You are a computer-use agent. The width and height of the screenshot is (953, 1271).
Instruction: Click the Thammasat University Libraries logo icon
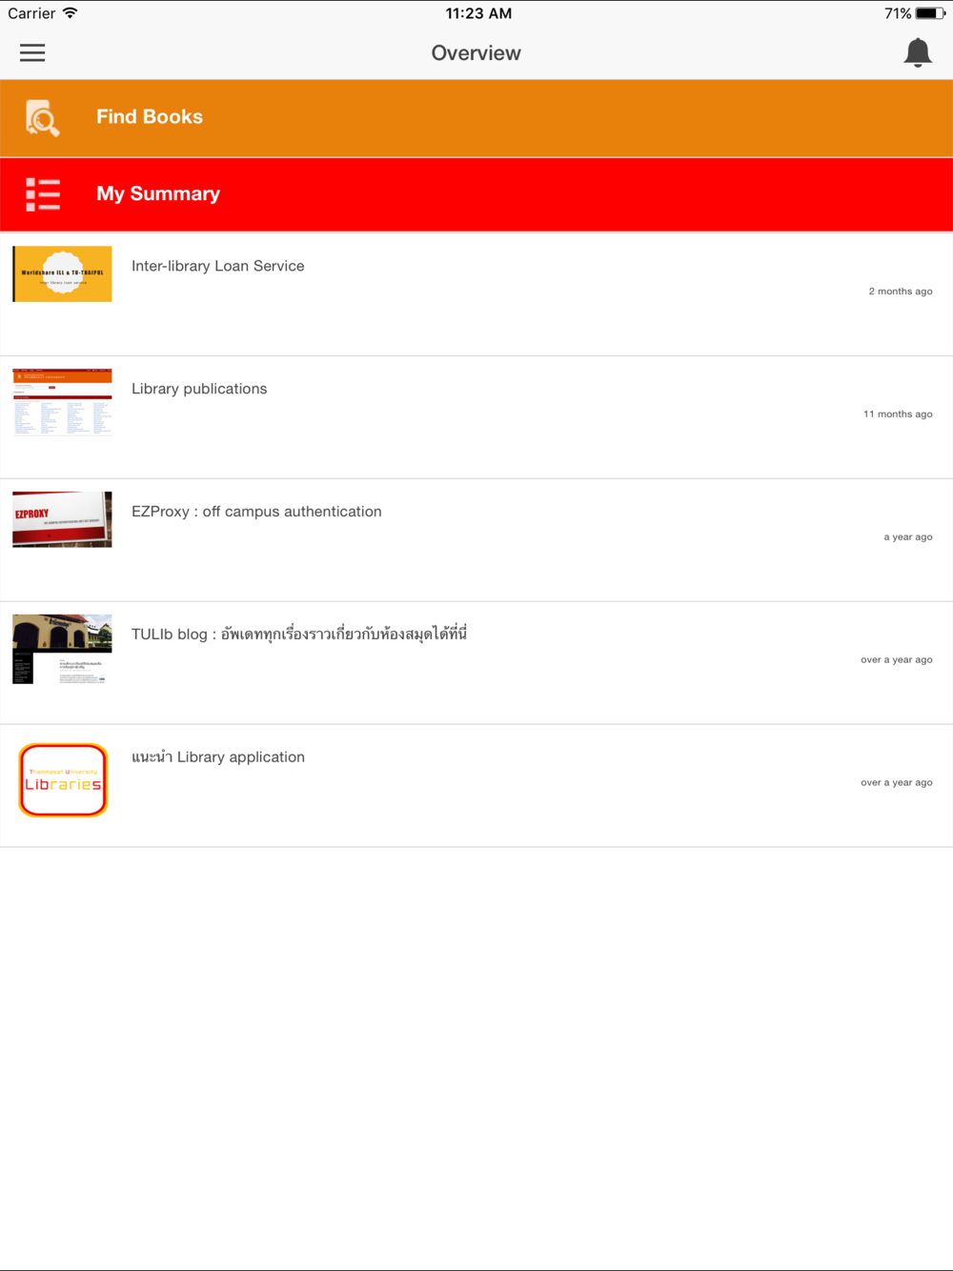pyautogui.click(x=63, y=780)
